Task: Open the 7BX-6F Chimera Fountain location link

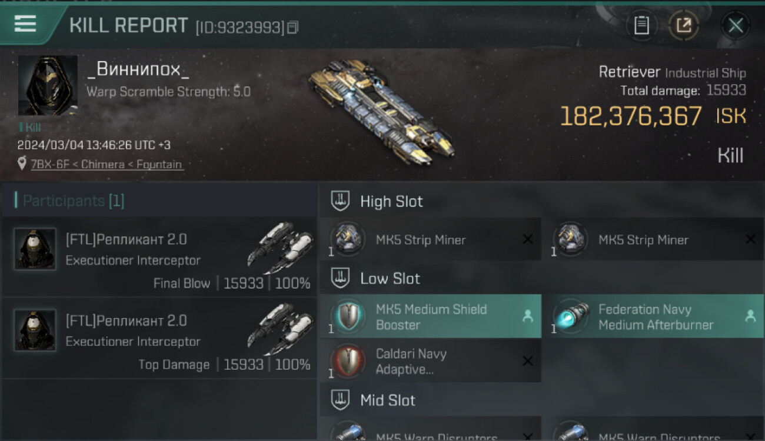Action: [x=107, y=165]
